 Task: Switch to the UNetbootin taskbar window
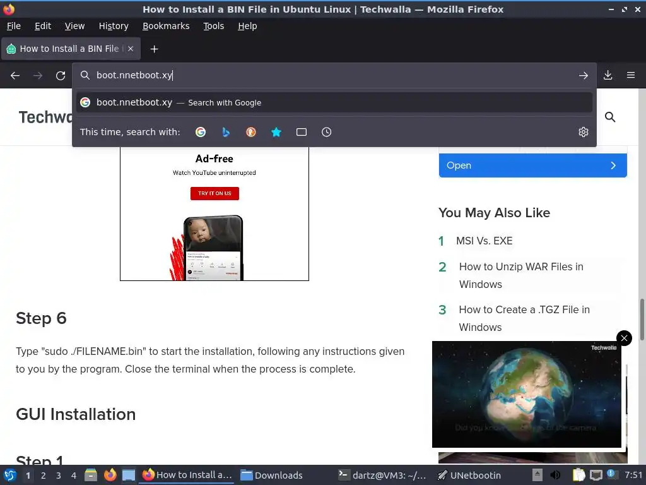469,475
